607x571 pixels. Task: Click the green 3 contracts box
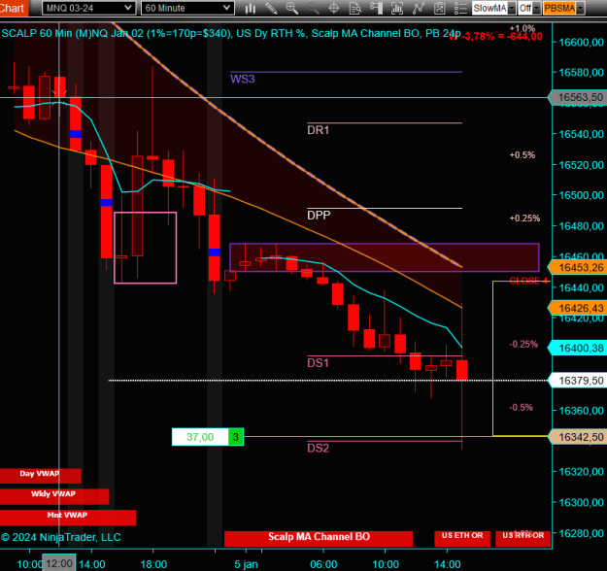point(236,437)
